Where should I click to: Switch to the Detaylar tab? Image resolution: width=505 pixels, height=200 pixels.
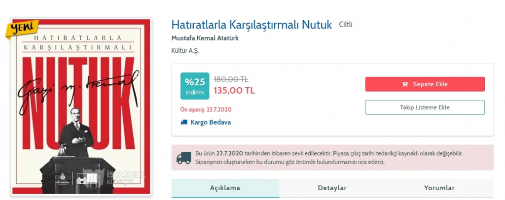332,188
